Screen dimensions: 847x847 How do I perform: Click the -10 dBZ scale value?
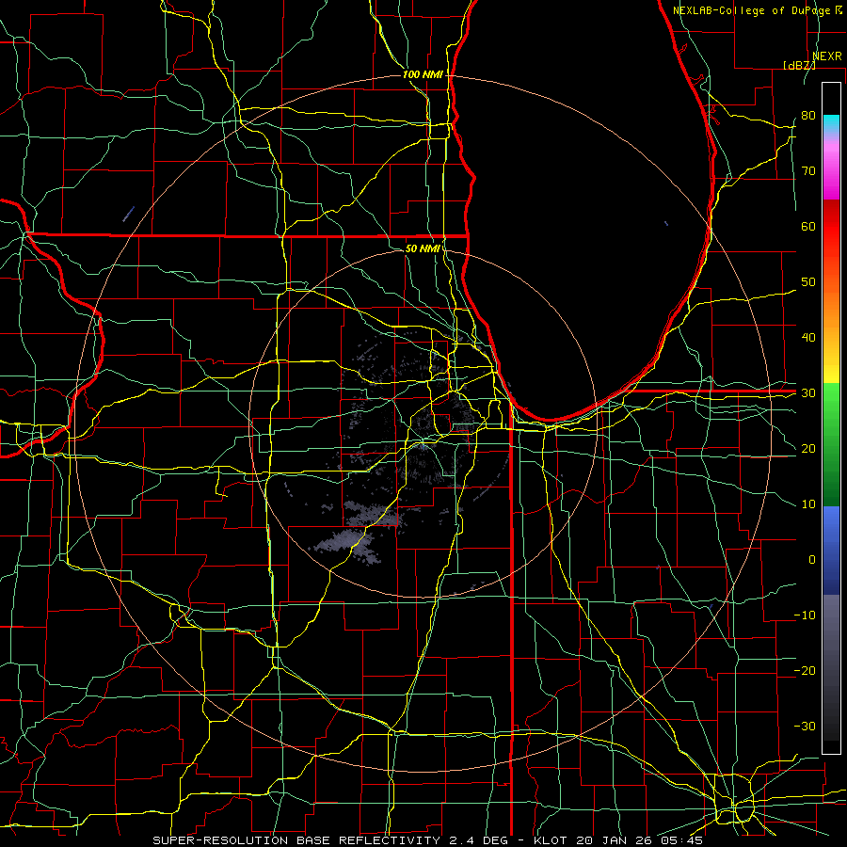pyautogui.click(x=805, y=615)
